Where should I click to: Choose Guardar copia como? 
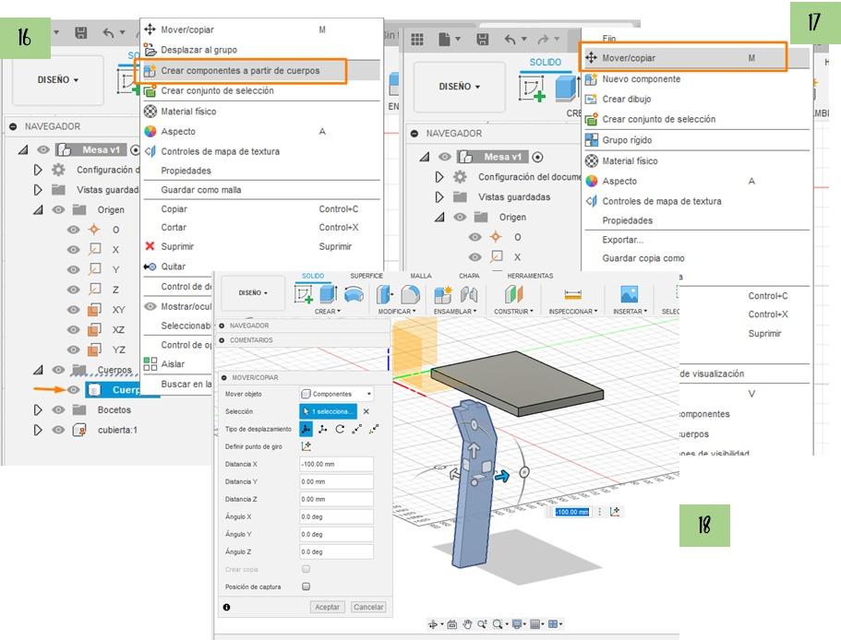click(643, 258)
